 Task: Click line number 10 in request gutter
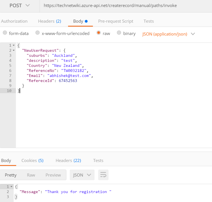point(9,91)
